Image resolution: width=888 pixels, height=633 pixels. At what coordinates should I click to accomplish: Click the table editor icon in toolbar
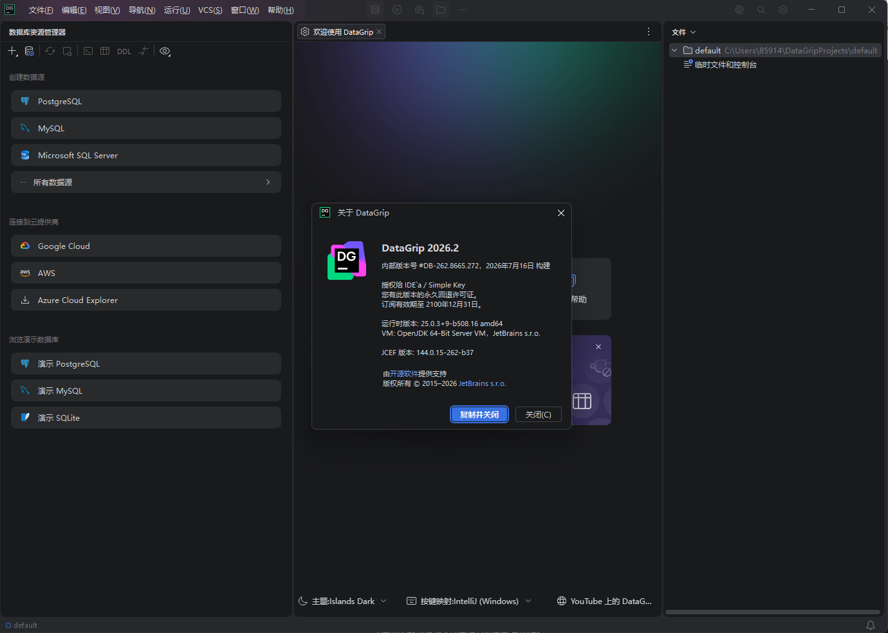coord(105,51)
